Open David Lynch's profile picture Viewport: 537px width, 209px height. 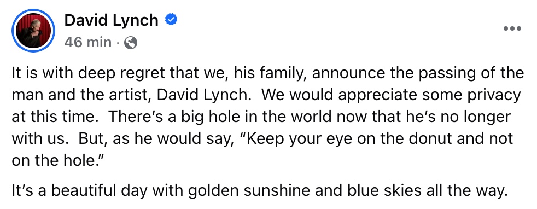[x=33, y=31]
